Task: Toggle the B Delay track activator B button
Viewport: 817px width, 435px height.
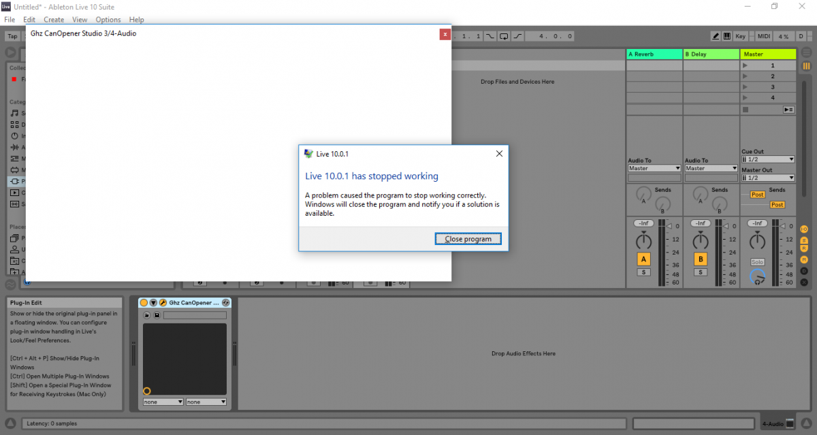Action: [x=701, y=259]
